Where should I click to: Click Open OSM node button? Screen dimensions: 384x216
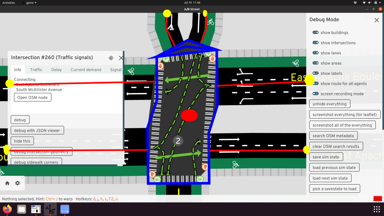(x=32, y=97)
